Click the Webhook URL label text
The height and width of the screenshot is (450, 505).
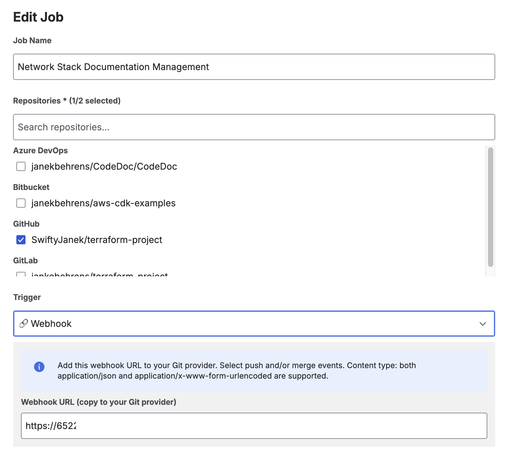[98, 402]
